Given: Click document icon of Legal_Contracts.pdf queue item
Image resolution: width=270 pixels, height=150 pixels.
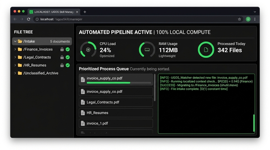Looking at the screenshot, I should (x=83, y=102).
